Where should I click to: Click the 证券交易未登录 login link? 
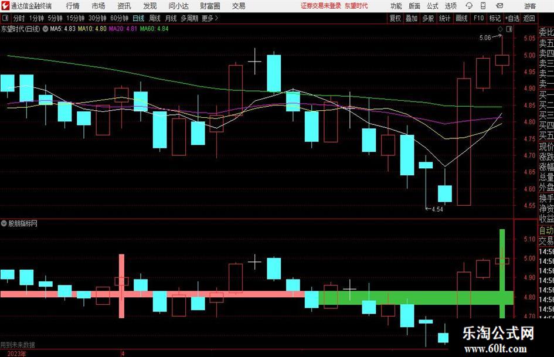[x=321, y=6]
